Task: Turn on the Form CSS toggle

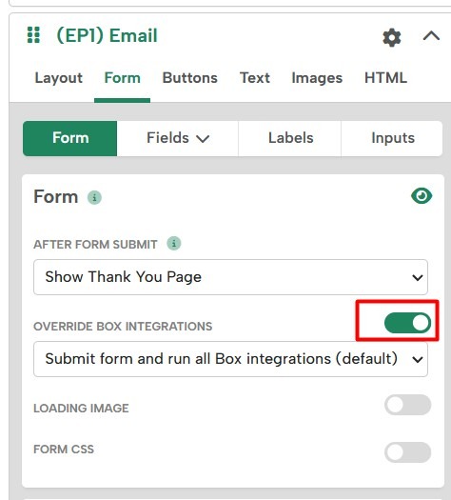Action: 407,452
